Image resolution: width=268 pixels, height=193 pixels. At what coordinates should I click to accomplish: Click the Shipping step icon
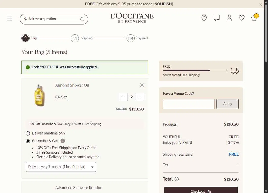click(x=75, y=38)
